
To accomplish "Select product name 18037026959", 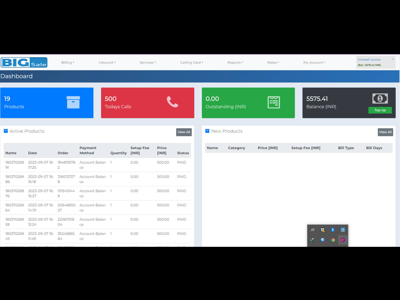I will pos(14,222).
